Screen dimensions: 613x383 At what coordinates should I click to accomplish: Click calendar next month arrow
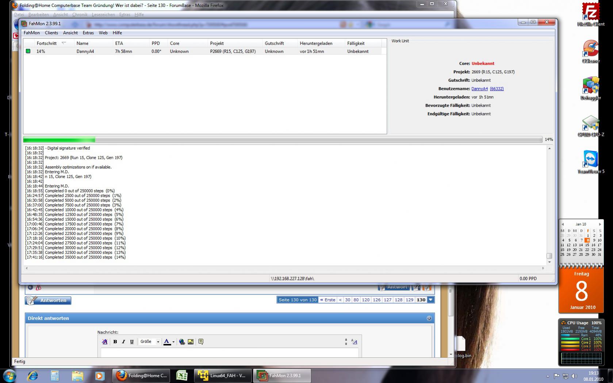(x=600, y=224)
